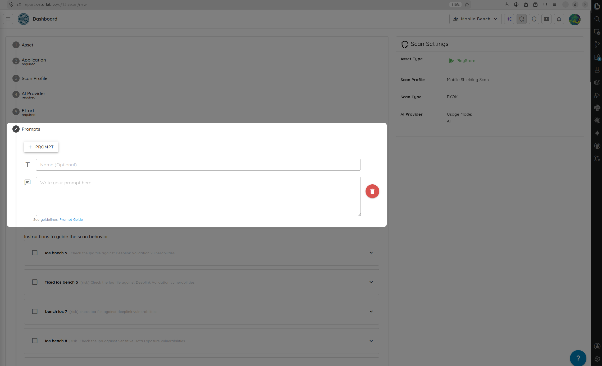Click the pencil edit icon next to Prompts
This screenshot has height=366, width=602.
tap(16, 129)
